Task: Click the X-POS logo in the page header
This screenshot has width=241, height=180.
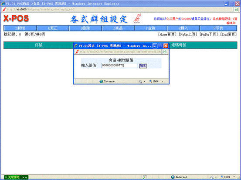Action: [16, 18]
